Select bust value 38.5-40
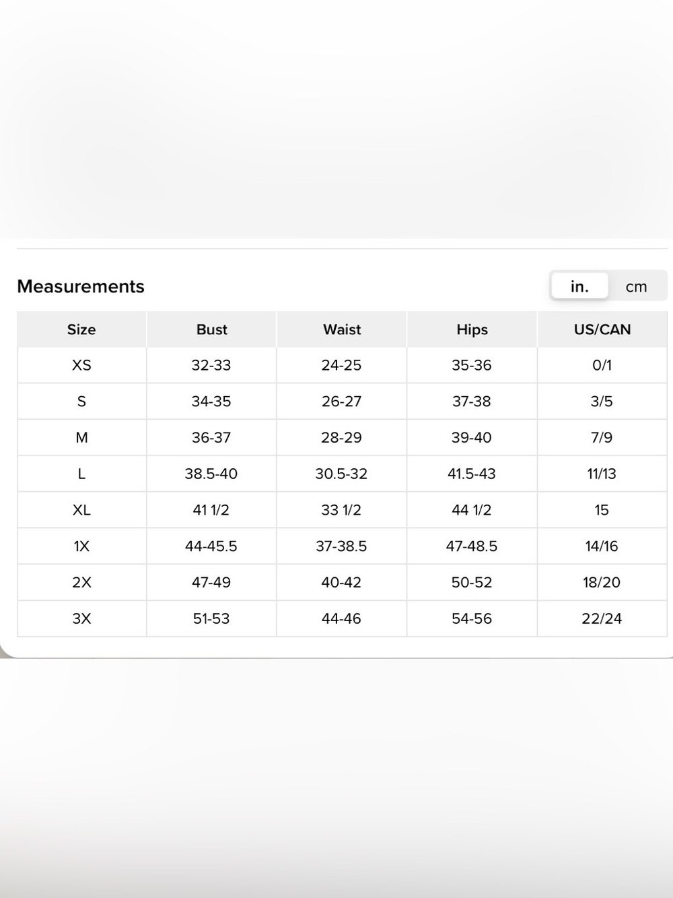 (211, 474)
